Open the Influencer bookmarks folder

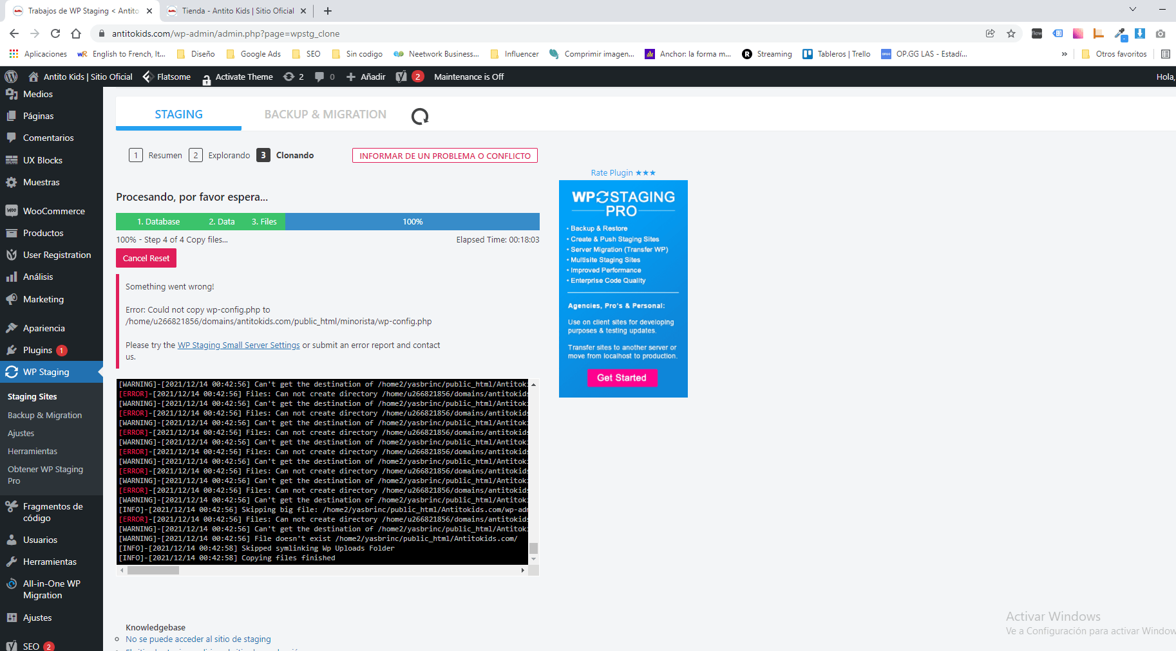coord(515,54)
